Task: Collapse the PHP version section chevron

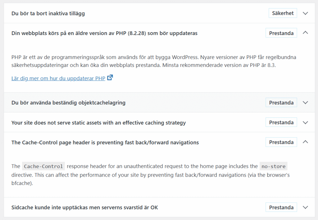Action: point(305,33)
